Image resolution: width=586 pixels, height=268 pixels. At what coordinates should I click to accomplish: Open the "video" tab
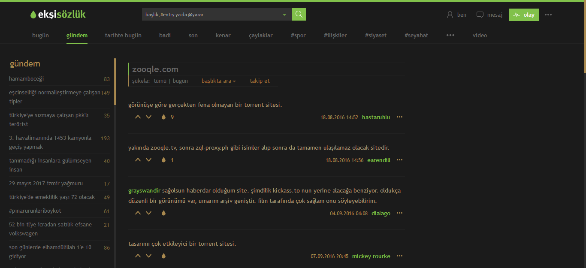pyautogui.click(x=480, y=35)
